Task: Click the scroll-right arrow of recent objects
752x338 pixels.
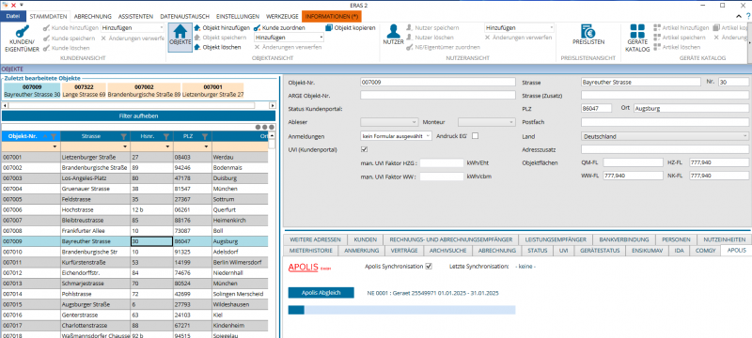Action: 273,105
